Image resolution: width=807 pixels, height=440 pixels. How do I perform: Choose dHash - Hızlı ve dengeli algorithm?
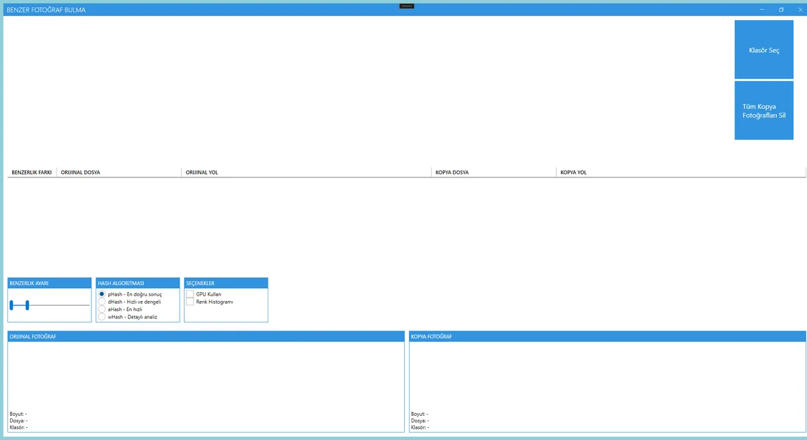pos(102,302)
